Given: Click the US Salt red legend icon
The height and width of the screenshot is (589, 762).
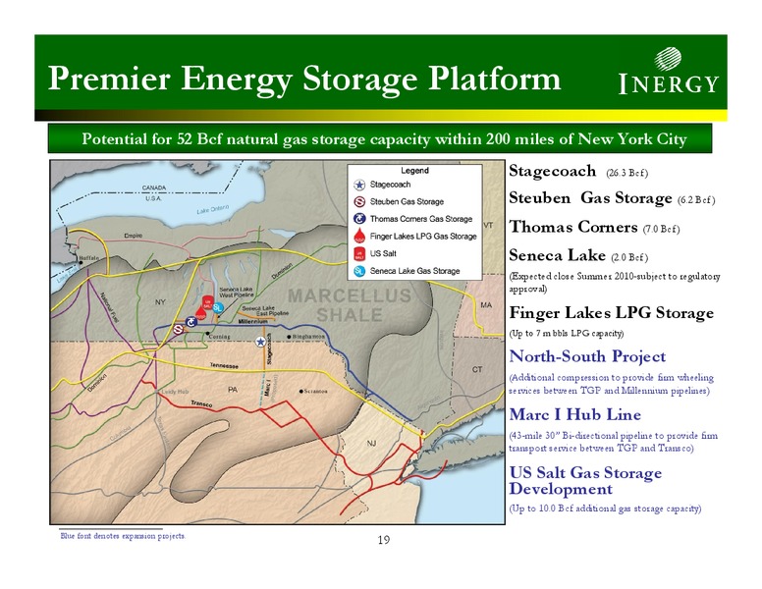Looking at the screenshot, I should pos(359,253).
